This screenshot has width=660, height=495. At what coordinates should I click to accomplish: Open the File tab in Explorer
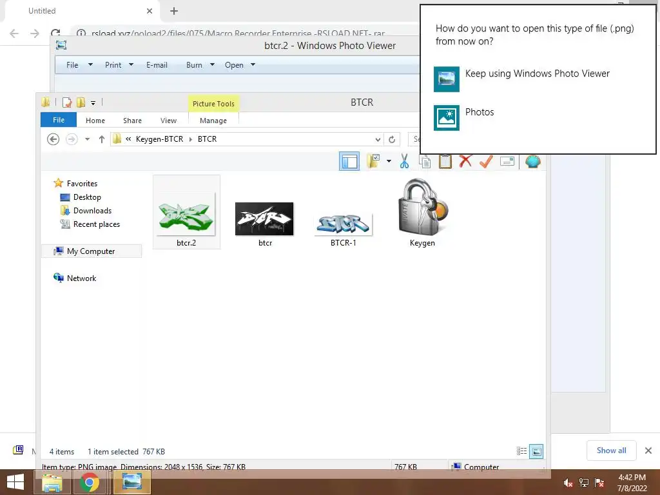point(59,120)
